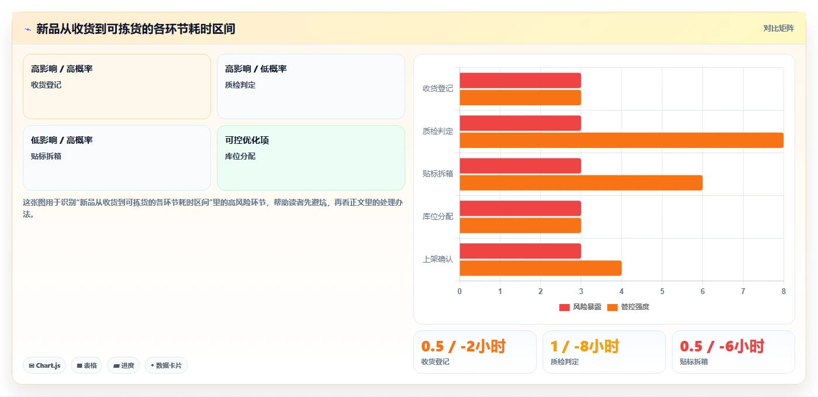Select the 高影响 / 低概率 card
This screenshot has width=818, height=397.
tap(311, 87)
